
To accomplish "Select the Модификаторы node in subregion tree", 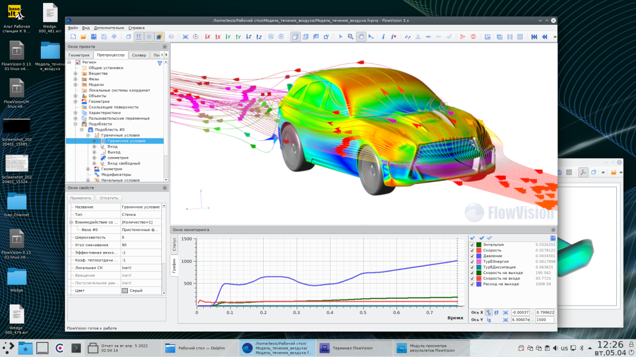I will (115, 175).
